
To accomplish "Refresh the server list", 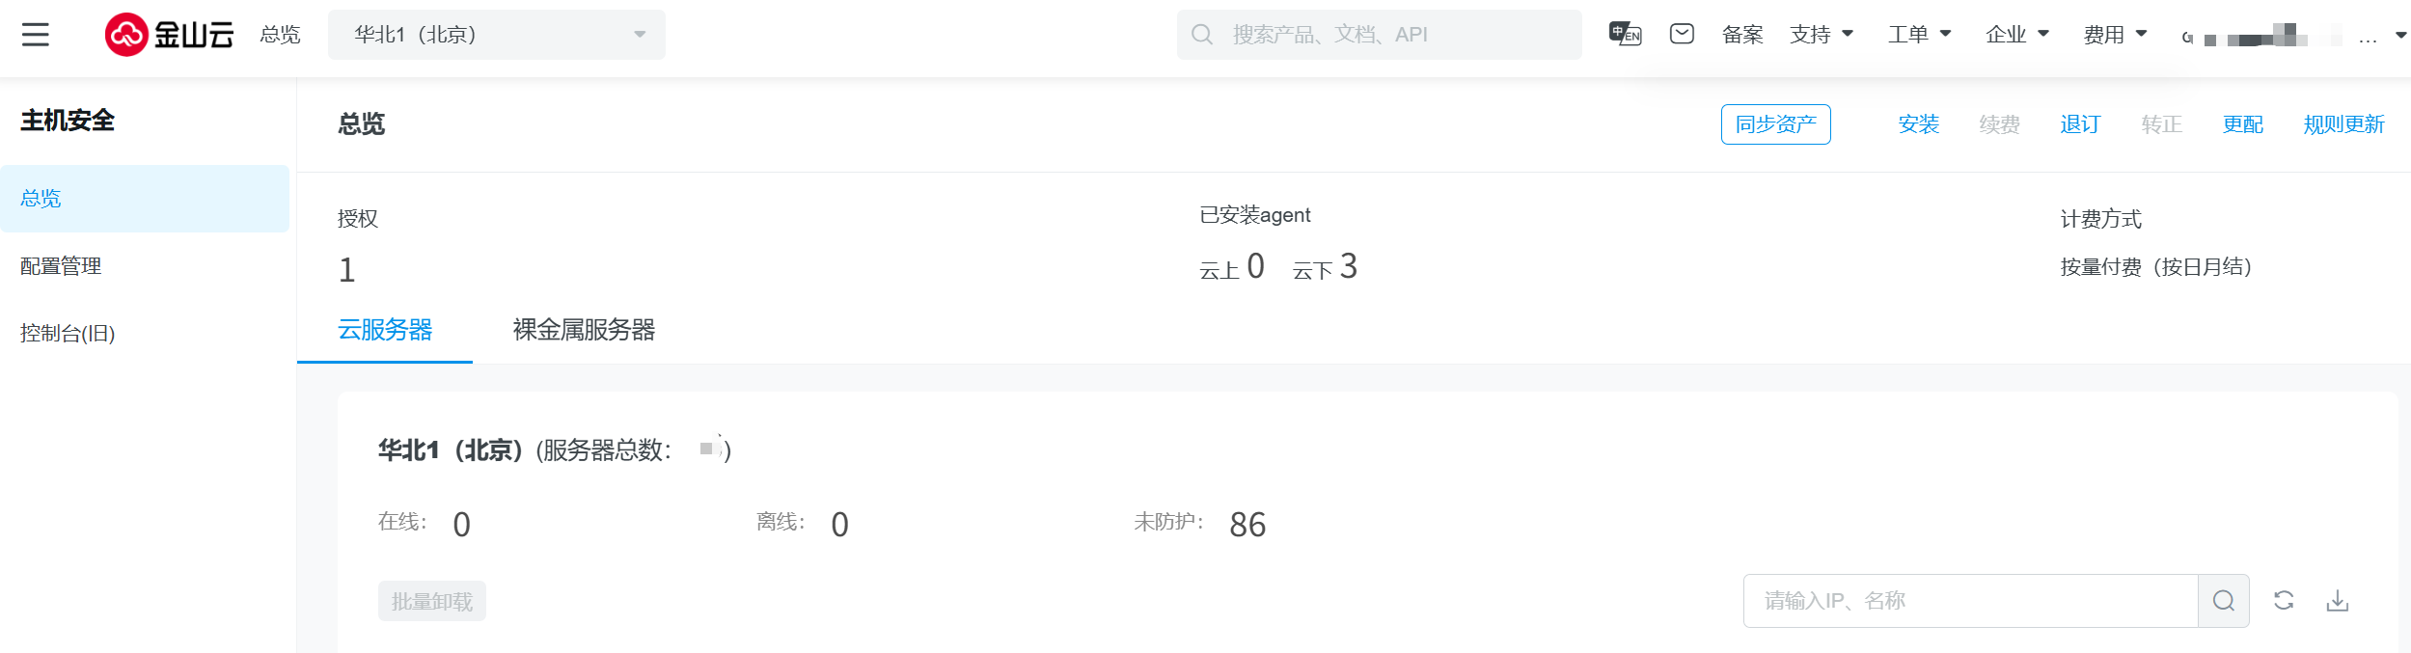I will 2284,601.
